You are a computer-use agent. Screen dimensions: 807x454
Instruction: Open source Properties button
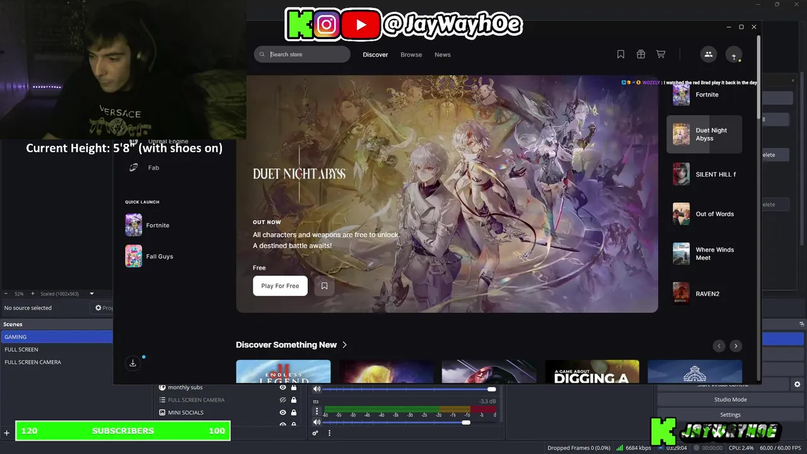coord(102,308)
